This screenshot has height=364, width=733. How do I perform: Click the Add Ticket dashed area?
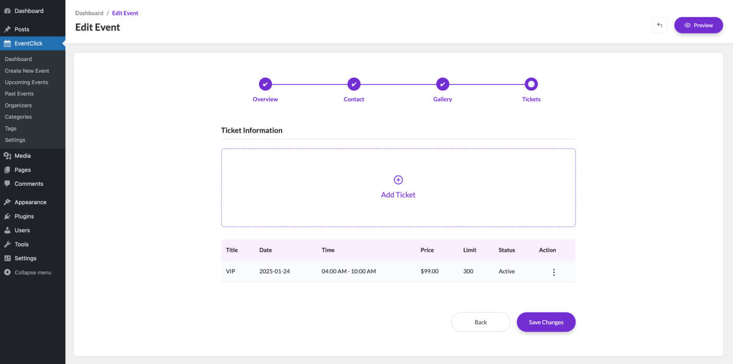[398, 208]
